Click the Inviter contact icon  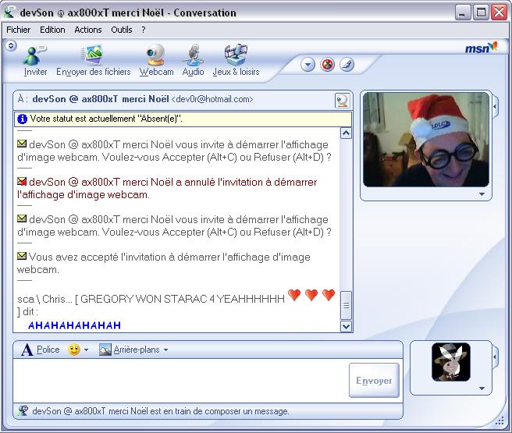pyautogui.click(x=35, y=55)
